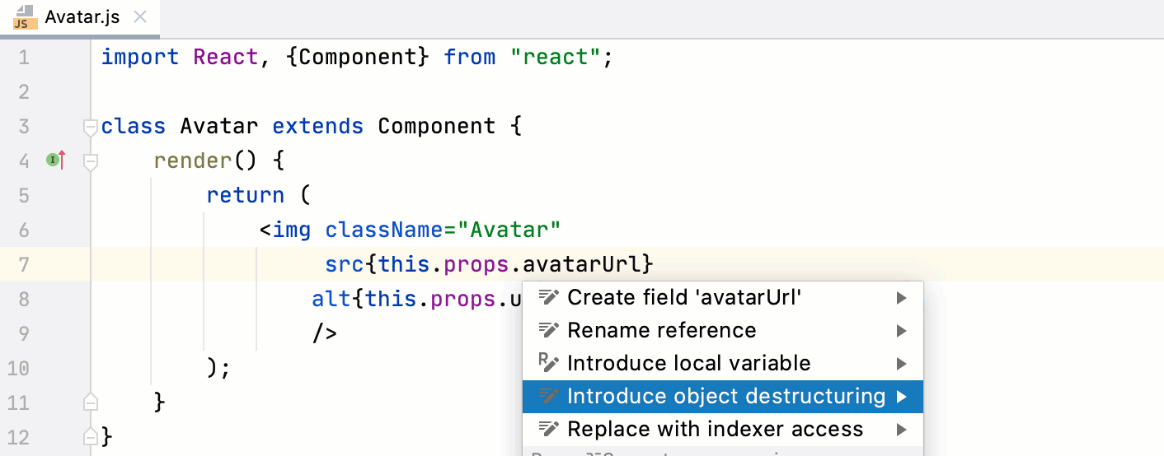Click the pencil icon beside Rename reference
The height and width of the screenshot is (456, 1164).
tap(548, 330)
